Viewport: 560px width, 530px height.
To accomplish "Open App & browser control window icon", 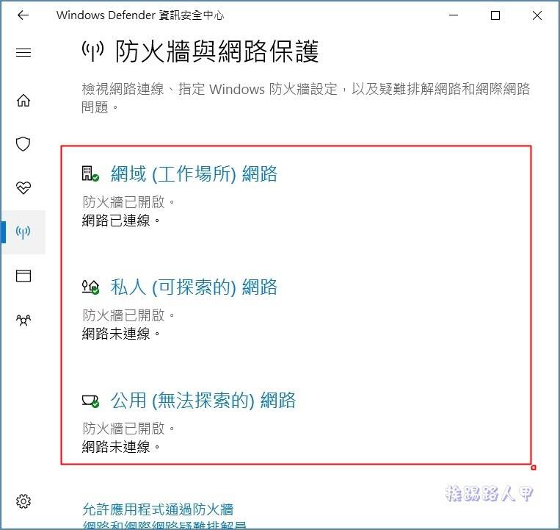I will pos(23,276).
